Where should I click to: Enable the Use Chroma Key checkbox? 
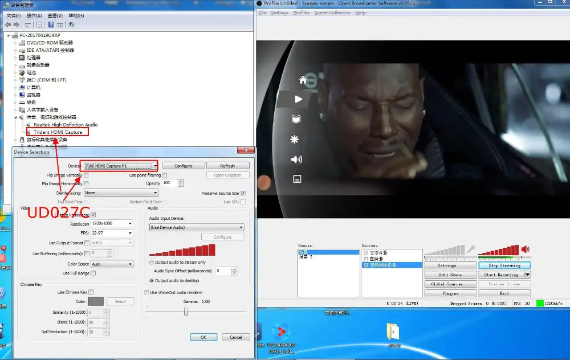[91, 292]
